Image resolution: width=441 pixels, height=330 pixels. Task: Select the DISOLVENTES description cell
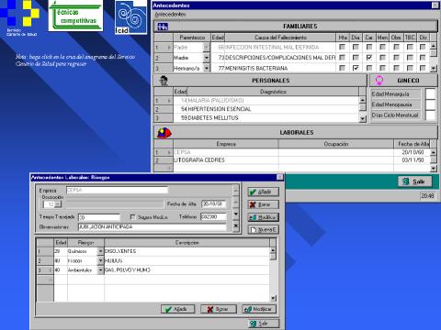click(x=187, y=251)
